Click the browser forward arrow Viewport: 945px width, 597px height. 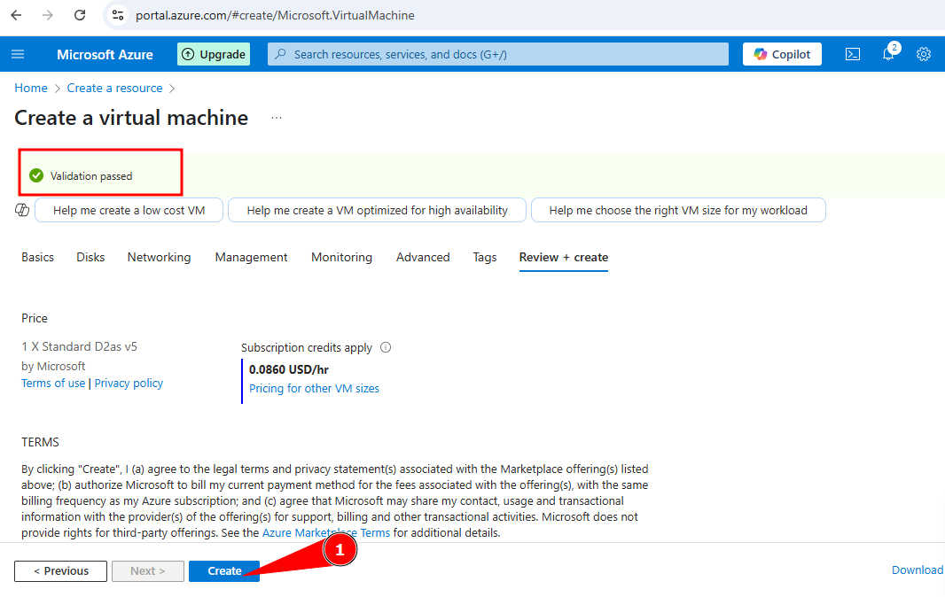[48, 15]
